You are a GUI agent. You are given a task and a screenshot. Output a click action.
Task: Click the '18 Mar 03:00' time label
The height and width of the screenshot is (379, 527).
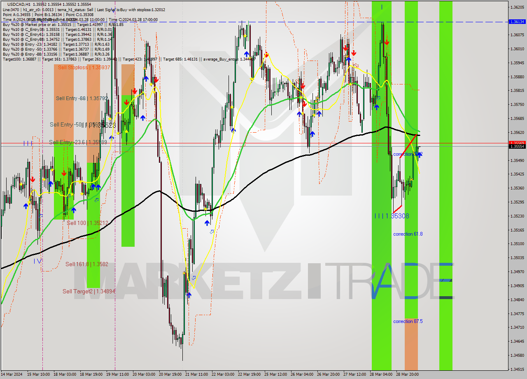tap(65, 374)
